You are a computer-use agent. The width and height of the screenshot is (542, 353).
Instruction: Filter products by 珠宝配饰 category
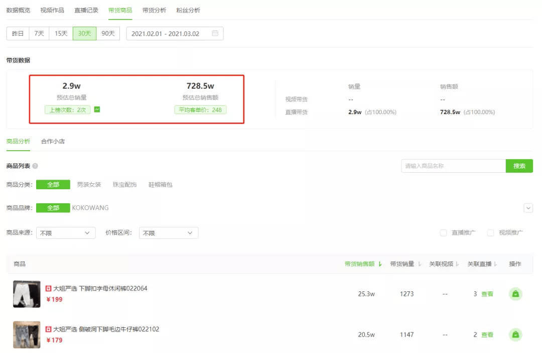pos(125,185)
